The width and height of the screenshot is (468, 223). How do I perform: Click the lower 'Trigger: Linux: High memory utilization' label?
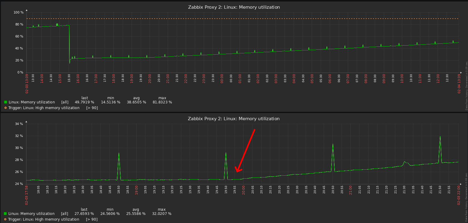click(44, 219)
